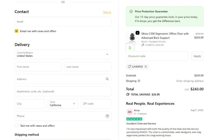The height and width of the screenshot is (140, 212).
Task: Click the address search magnifier icon
Action: pyautogui.click(x=107, y=79)
